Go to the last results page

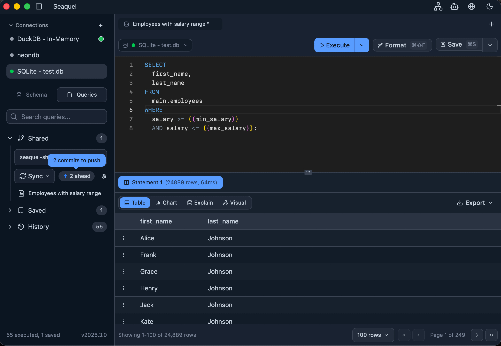click(491, 335)
